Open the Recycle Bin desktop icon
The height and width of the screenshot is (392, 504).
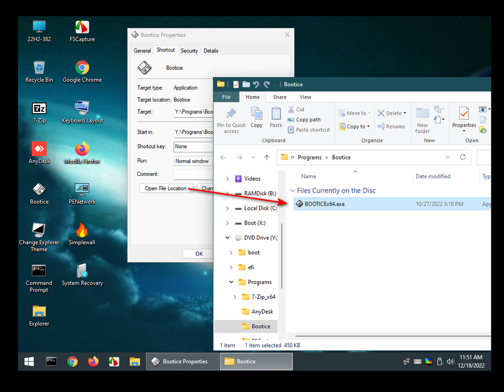(x=39, y=72)
